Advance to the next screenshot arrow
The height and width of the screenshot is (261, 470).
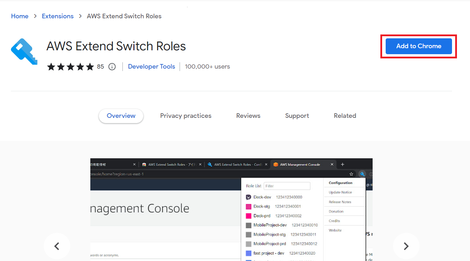pyautogui.click(x=406, y=246)
